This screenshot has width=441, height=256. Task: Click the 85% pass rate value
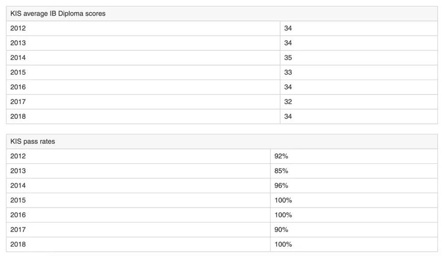(x=281, y=171)
